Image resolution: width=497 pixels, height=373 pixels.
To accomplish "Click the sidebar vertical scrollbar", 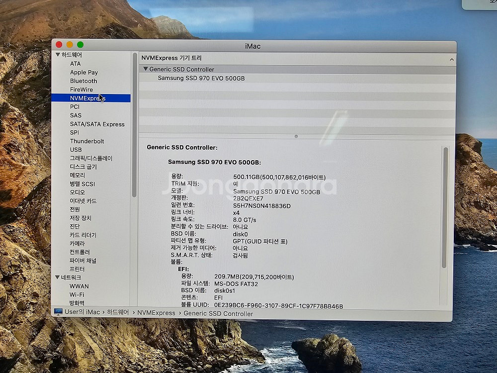I will click(134, 126).
